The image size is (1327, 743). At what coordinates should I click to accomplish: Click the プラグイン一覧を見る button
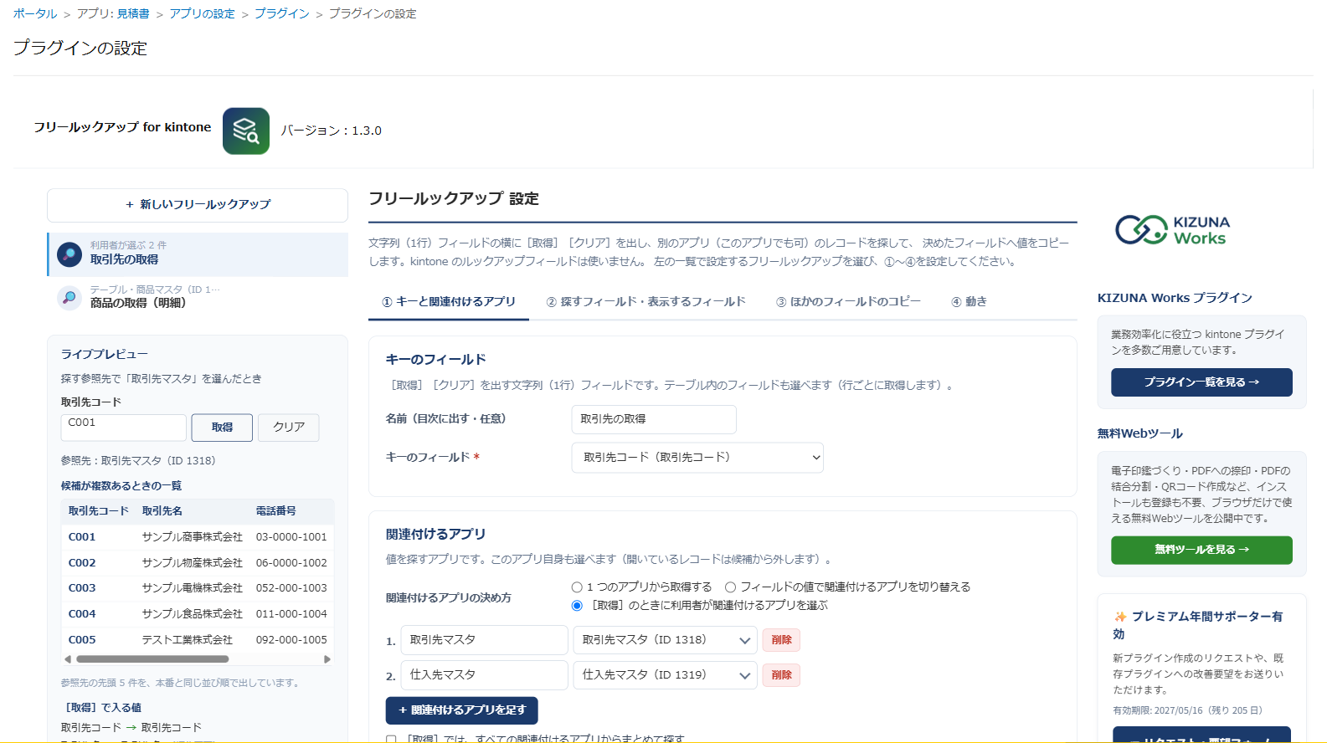click(1201, 382)
